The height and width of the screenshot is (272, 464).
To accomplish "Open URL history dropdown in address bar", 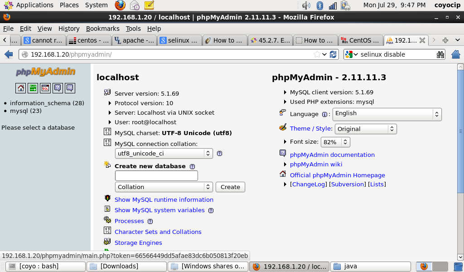I will (x=324, y=54).
